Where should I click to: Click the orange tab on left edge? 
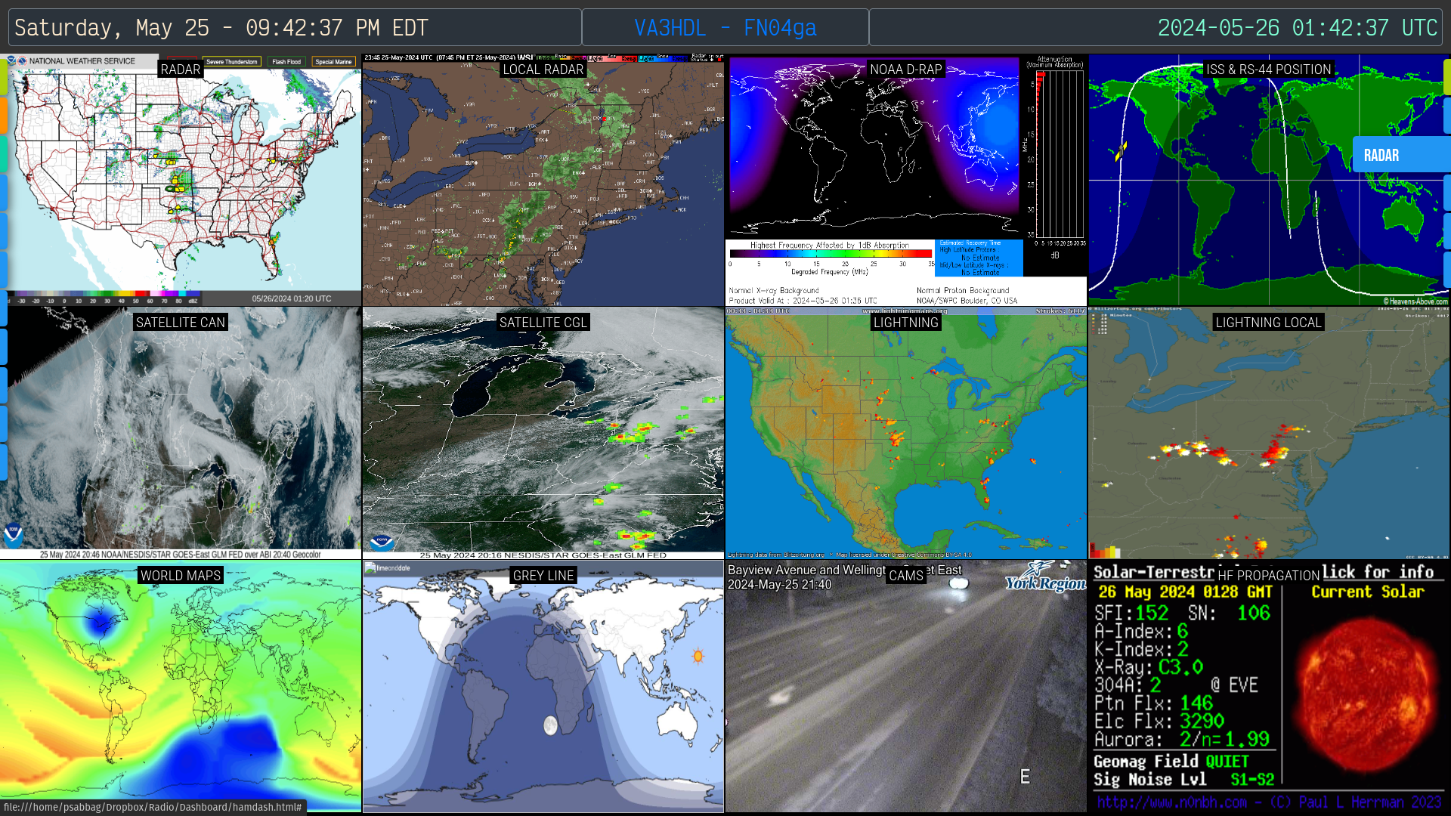tap(3, 115)
